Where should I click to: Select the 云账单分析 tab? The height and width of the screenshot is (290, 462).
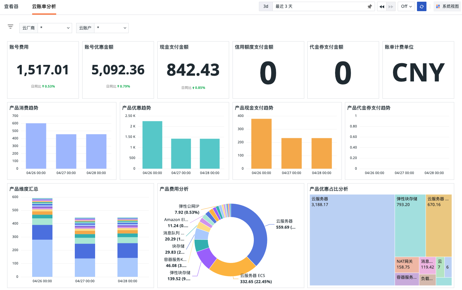[44, 6]
